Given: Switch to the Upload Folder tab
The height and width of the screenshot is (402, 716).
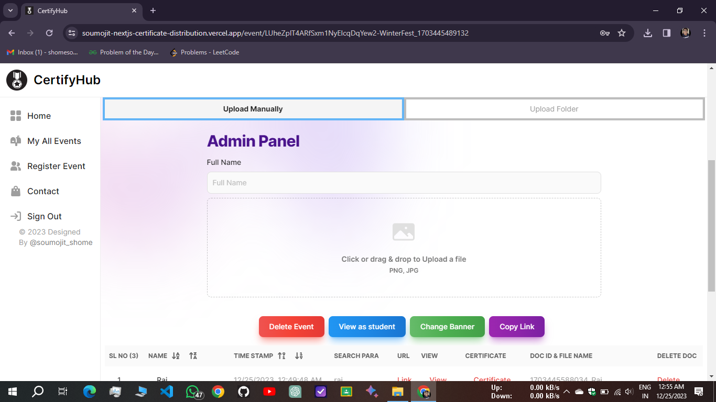Looking at the screenshot, I should click(554, 109).
